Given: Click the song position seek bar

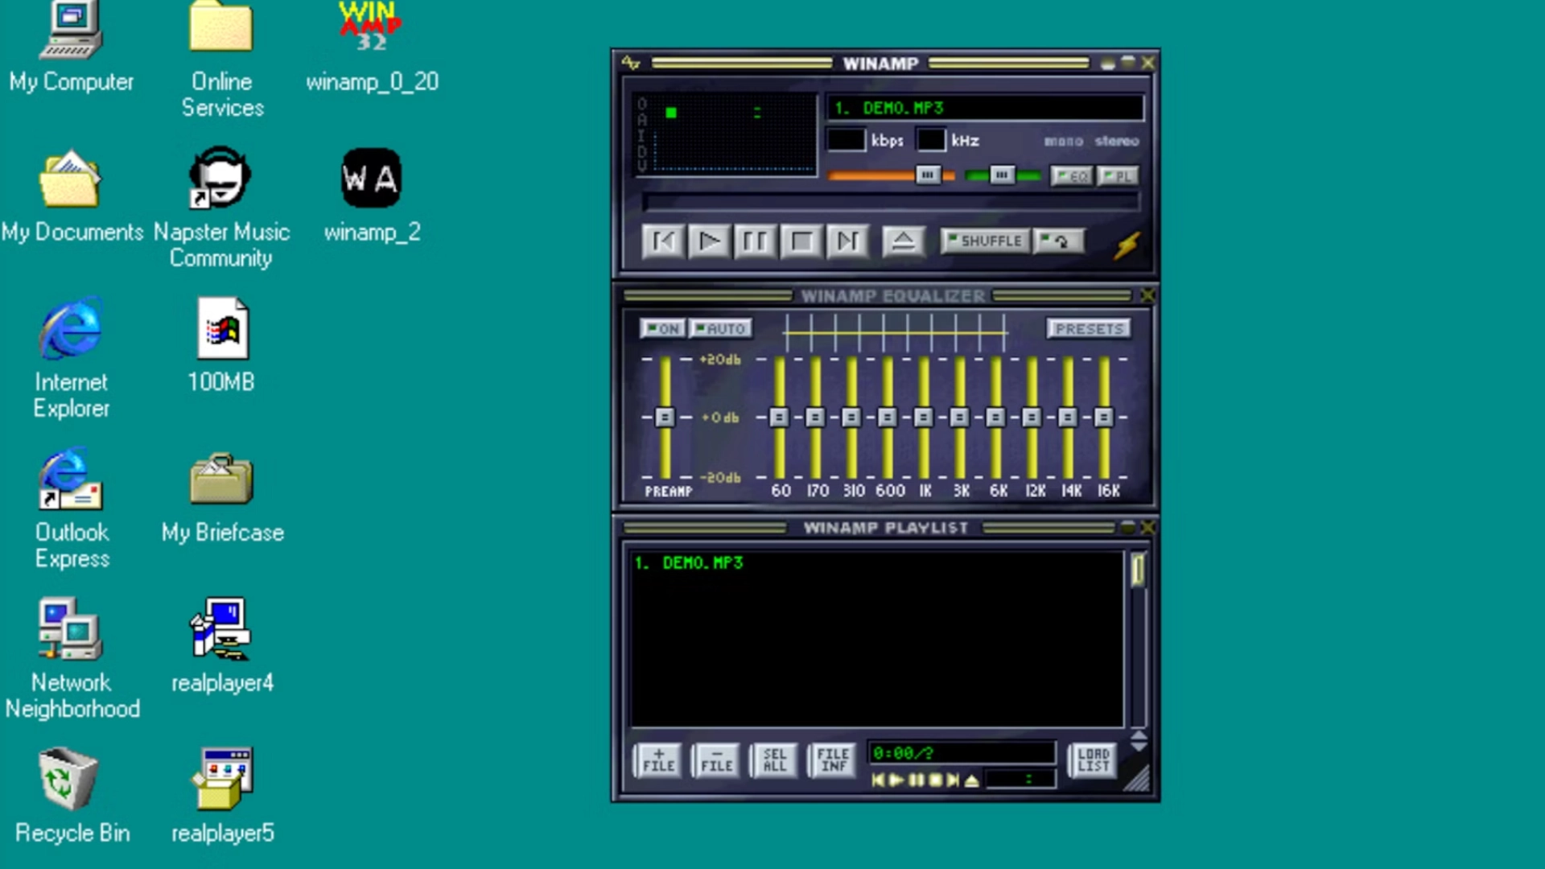Looking at the screenshot, I should [891, 201].
